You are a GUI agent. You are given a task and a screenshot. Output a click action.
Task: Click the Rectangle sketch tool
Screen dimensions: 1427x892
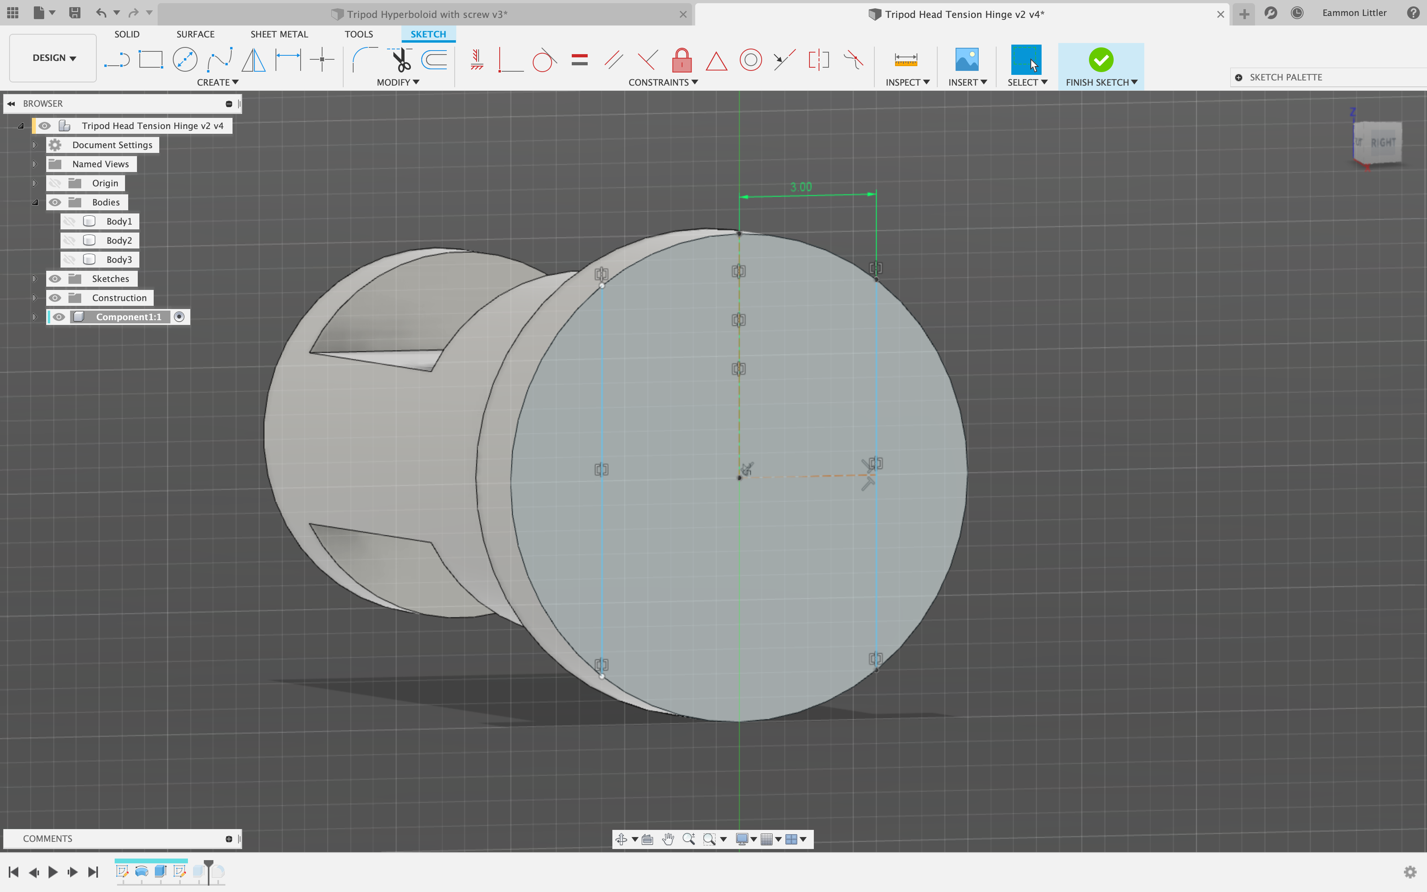coord(150,59)
